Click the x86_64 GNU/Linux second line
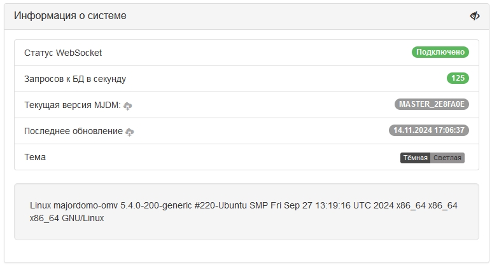Viewport: 492px width, 265px height. click(67, 218)
